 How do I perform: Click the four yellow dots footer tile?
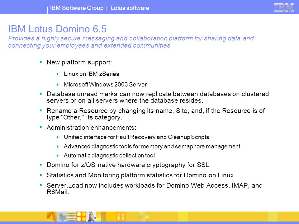pos(81,217)
